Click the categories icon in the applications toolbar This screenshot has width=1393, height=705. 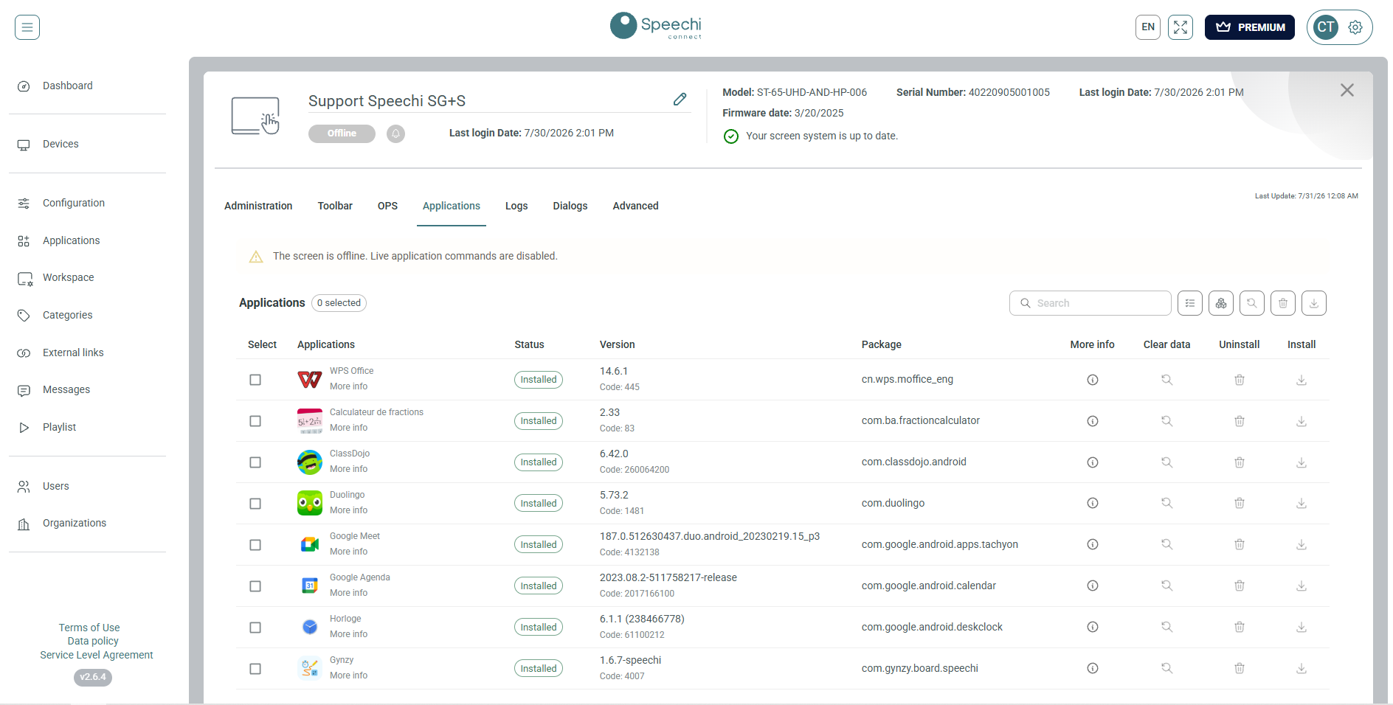click(1221, 303)
